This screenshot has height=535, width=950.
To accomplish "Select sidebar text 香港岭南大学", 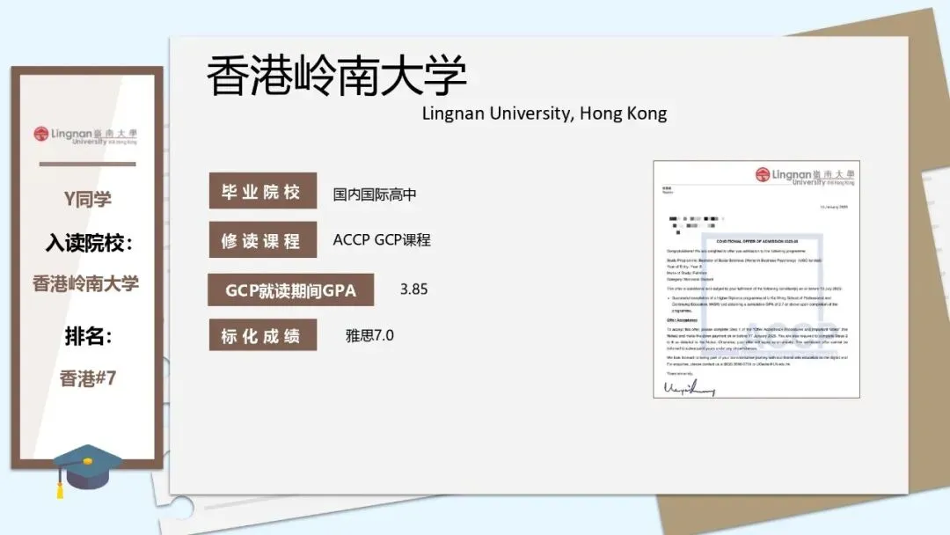I will [85, 283].
